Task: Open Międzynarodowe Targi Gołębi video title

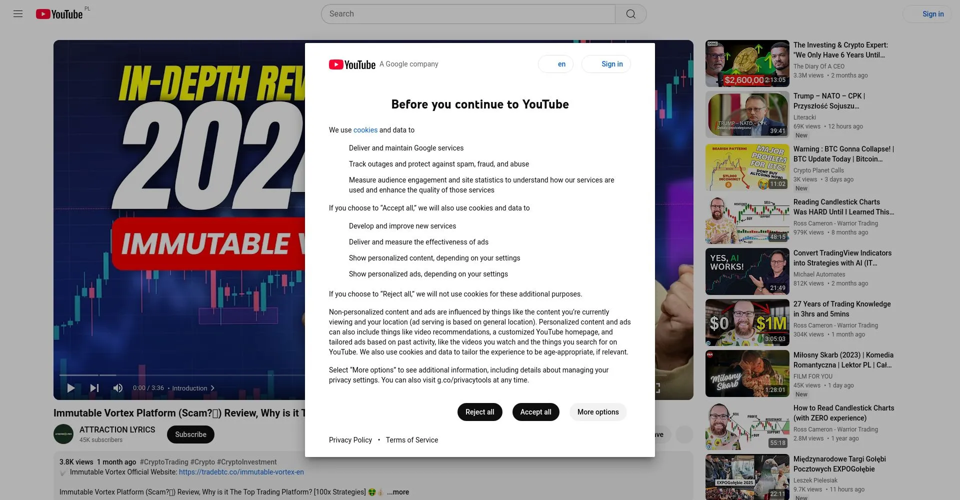Action: click(839, 464)
